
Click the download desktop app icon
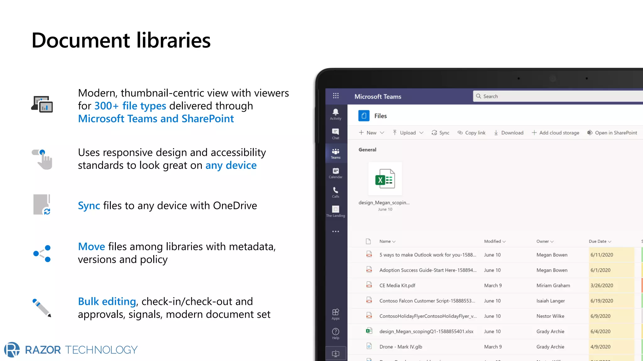pos(336,353)
